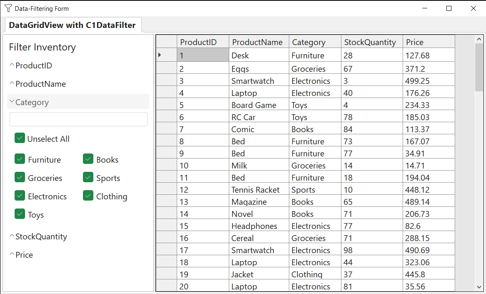Click the price cell 448.12
Viewport: 486px width, 294px height.
(429, 188)
